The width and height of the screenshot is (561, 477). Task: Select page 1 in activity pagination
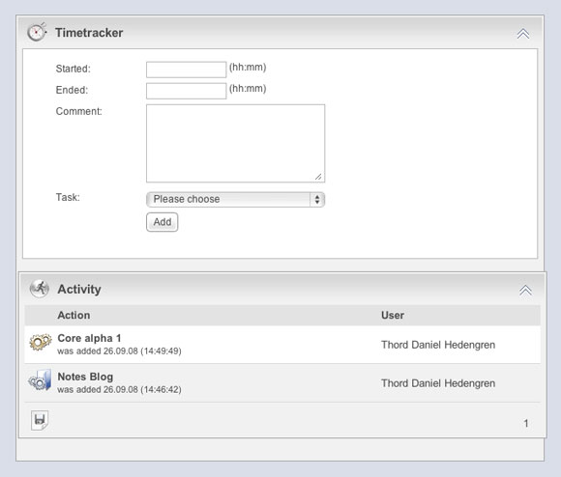pos(526,423)
